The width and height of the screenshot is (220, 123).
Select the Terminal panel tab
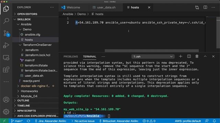coord(89,56)
